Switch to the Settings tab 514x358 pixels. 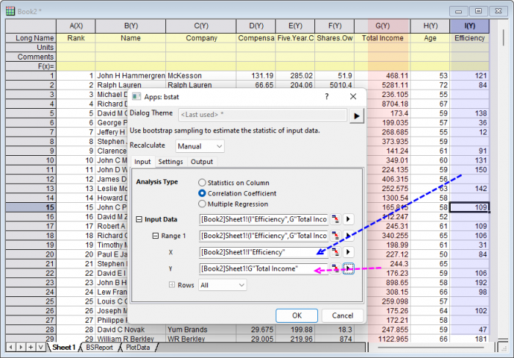coord(170,162)
